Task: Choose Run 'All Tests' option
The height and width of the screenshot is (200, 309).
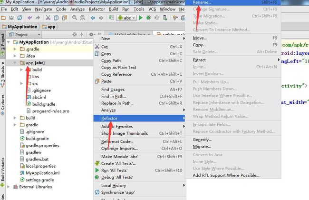Action: tap(140, 170)
